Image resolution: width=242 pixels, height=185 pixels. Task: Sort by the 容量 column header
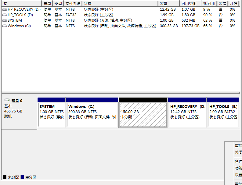(x=169, y=3)
